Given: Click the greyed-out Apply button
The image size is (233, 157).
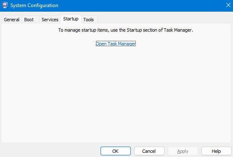Looking at the screenshot, I should pos(183,151).
